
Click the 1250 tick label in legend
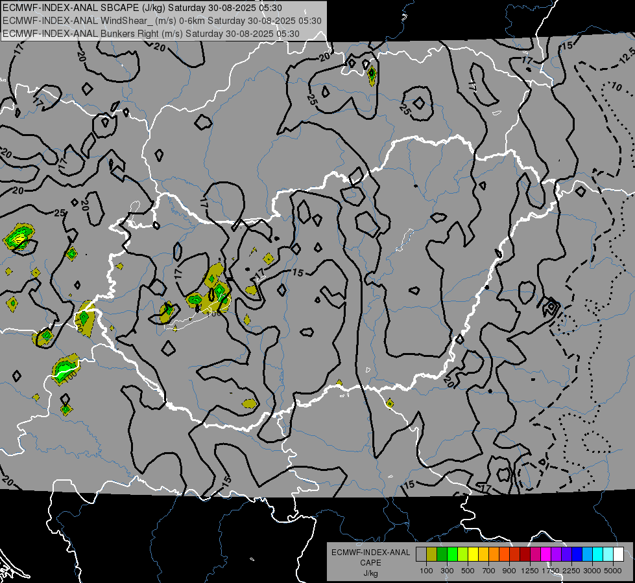(x=530, y=571)
